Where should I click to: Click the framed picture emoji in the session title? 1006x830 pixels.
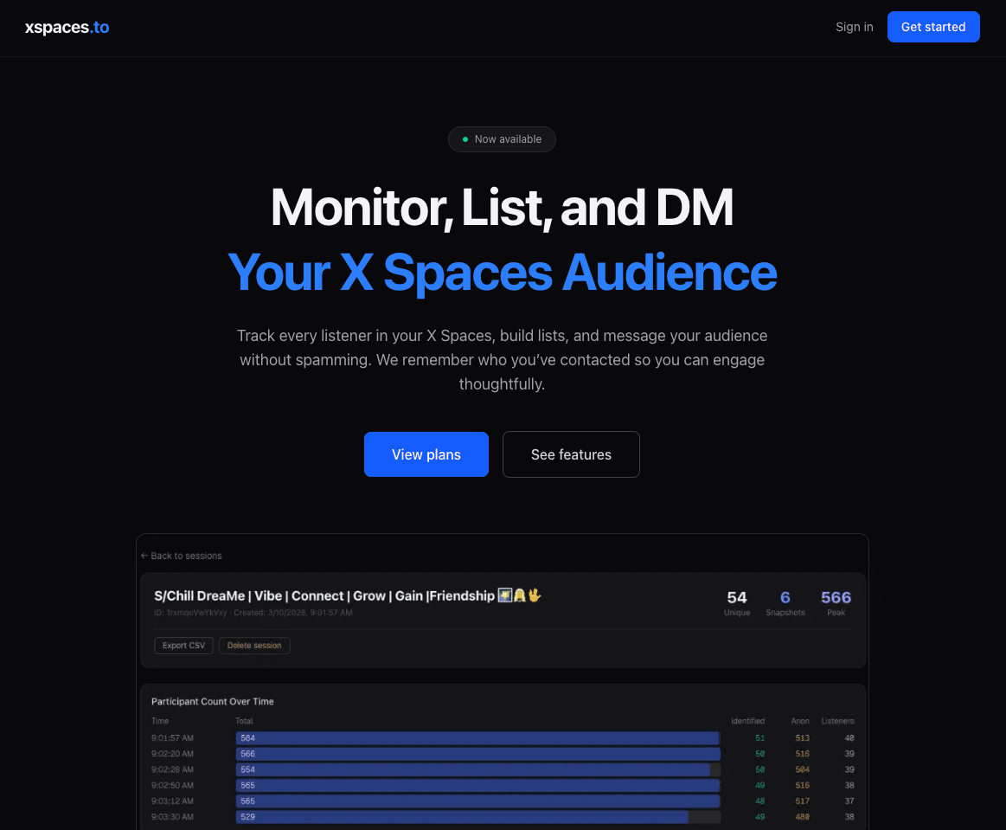(504, 595)
